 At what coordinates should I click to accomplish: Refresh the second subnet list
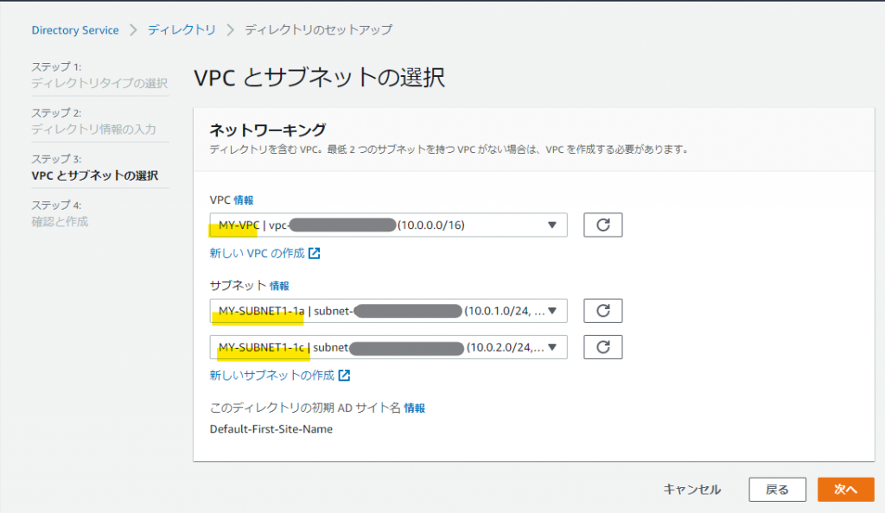(x=603, y=347)
